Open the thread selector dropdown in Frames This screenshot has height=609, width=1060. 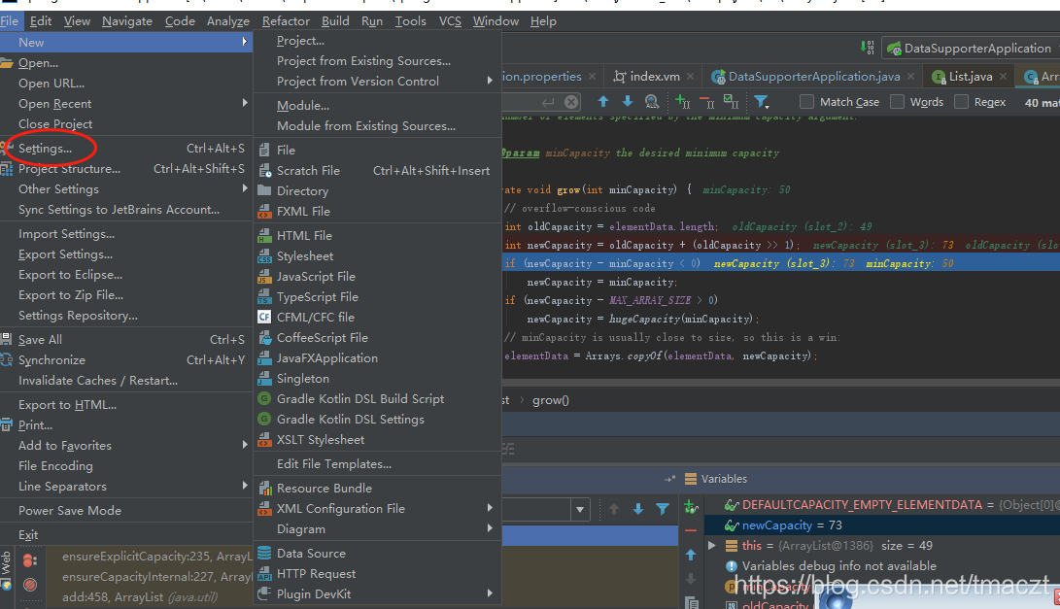pyautogui.click(x=580, y=509)
